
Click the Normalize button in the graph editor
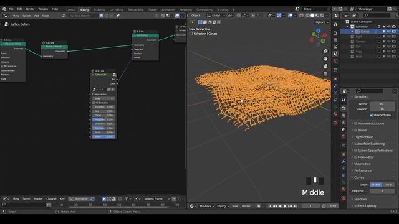pos(79,199)
